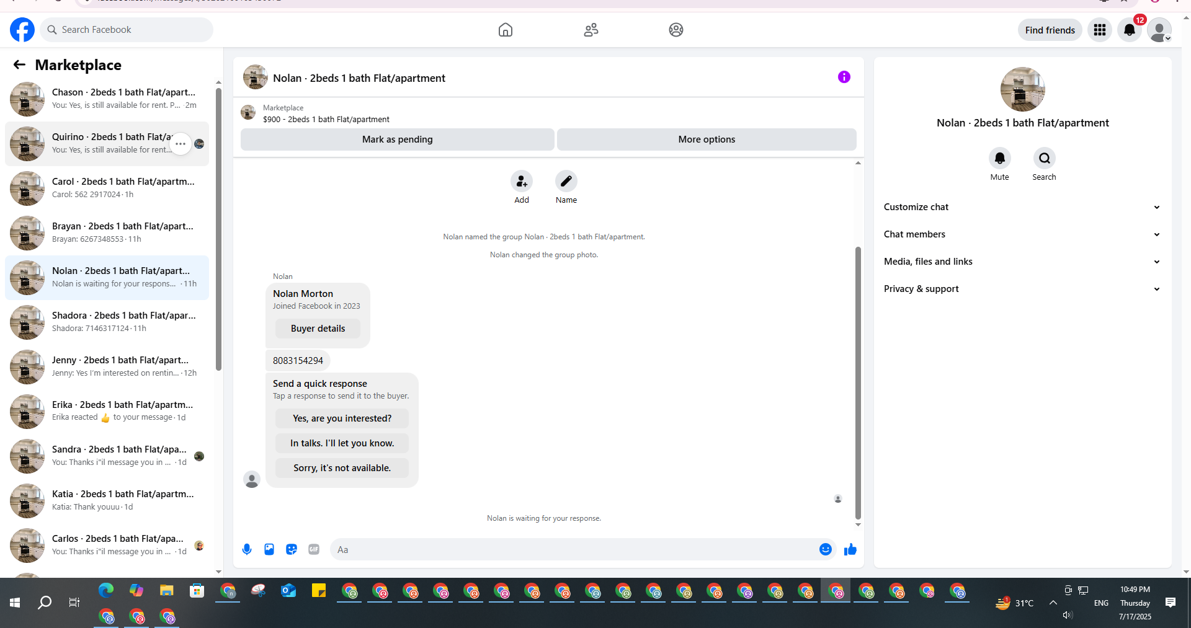Open Carol conversation in list
The height and width of the screenshot is (628, 1191).
click(x=107, y=188)
